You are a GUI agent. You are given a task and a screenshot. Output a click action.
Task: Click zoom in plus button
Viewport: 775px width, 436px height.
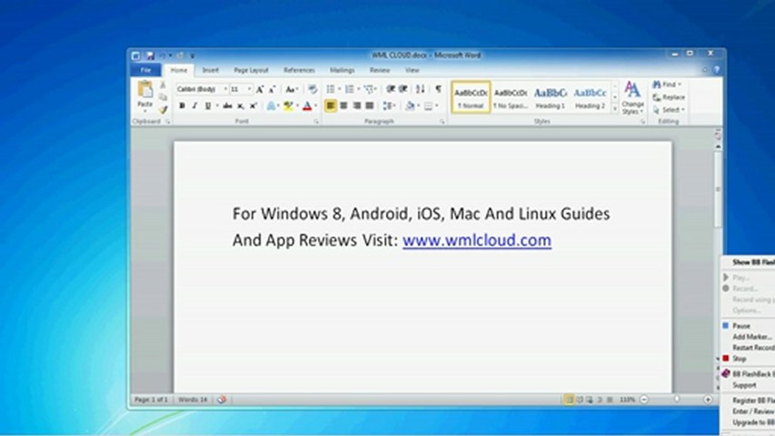pos(708,400)
